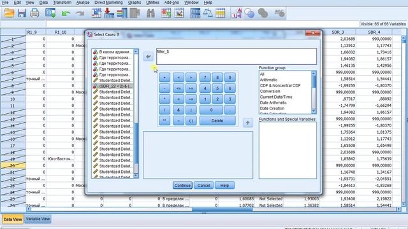The height and width of the screenshot is (229, 408).
Task: Open the Analyze menu
Action: tap(83, 3)
